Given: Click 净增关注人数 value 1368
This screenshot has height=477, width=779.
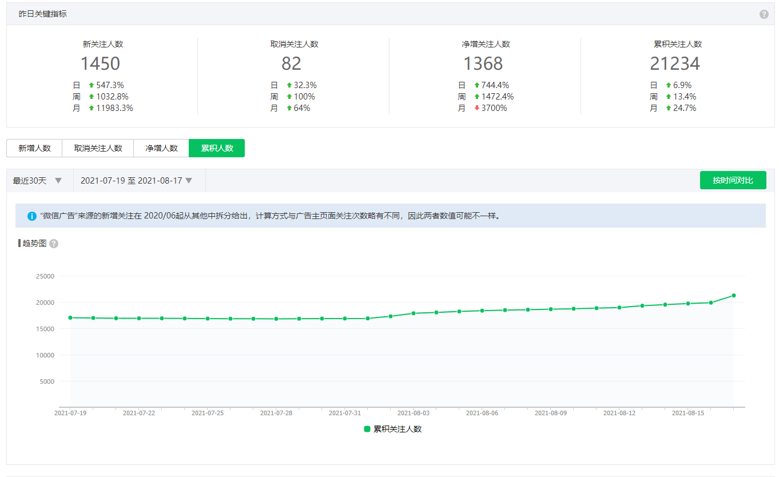Looking at the screenshot, I should click(x=483, y=63).
